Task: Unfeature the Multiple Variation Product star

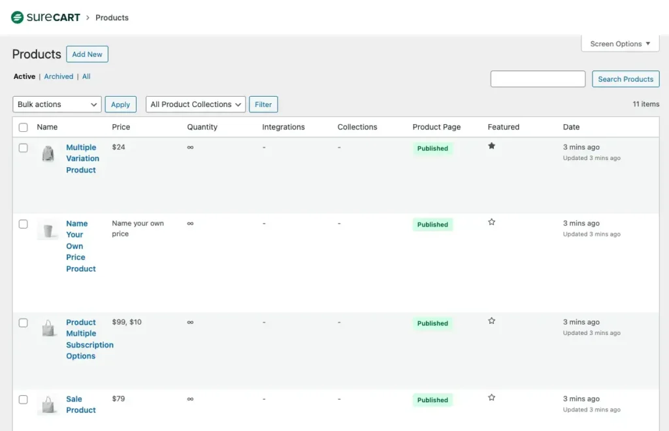Action: (x=491, y=146)
